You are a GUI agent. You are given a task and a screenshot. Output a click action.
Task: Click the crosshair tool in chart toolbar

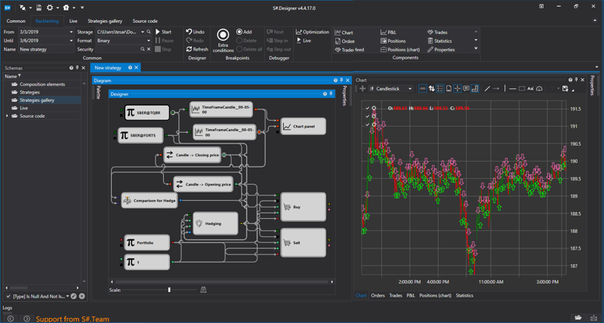point(458,88)
